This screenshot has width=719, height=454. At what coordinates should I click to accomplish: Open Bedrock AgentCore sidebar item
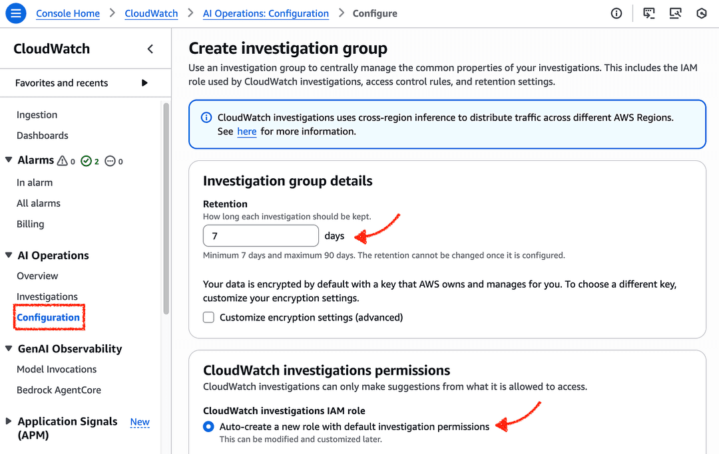coord(59,390)
